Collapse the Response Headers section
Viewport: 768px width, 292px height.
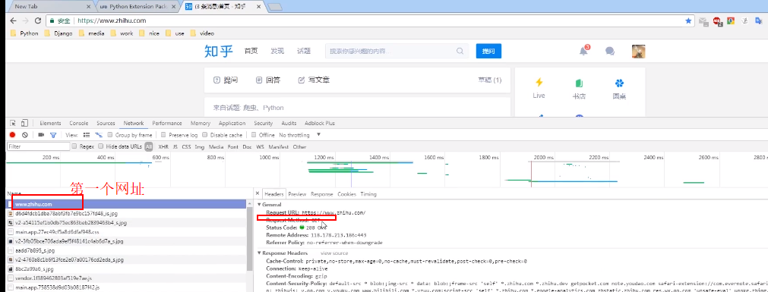tap(259, 253)
